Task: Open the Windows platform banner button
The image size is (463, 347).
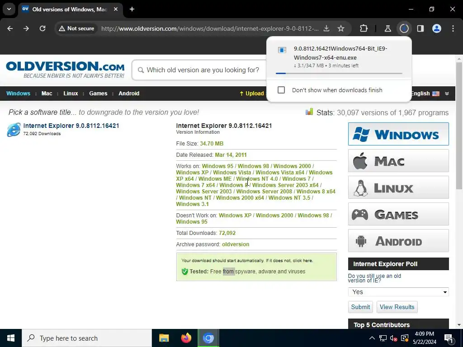Action: tap(398, 134)
